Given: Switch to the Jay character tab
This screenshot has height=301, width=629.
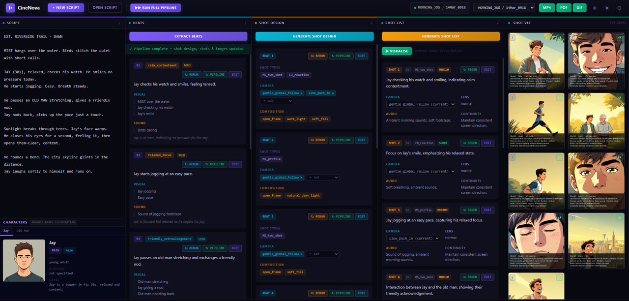Looking at the screenshot, I should (x=6, y=231).
